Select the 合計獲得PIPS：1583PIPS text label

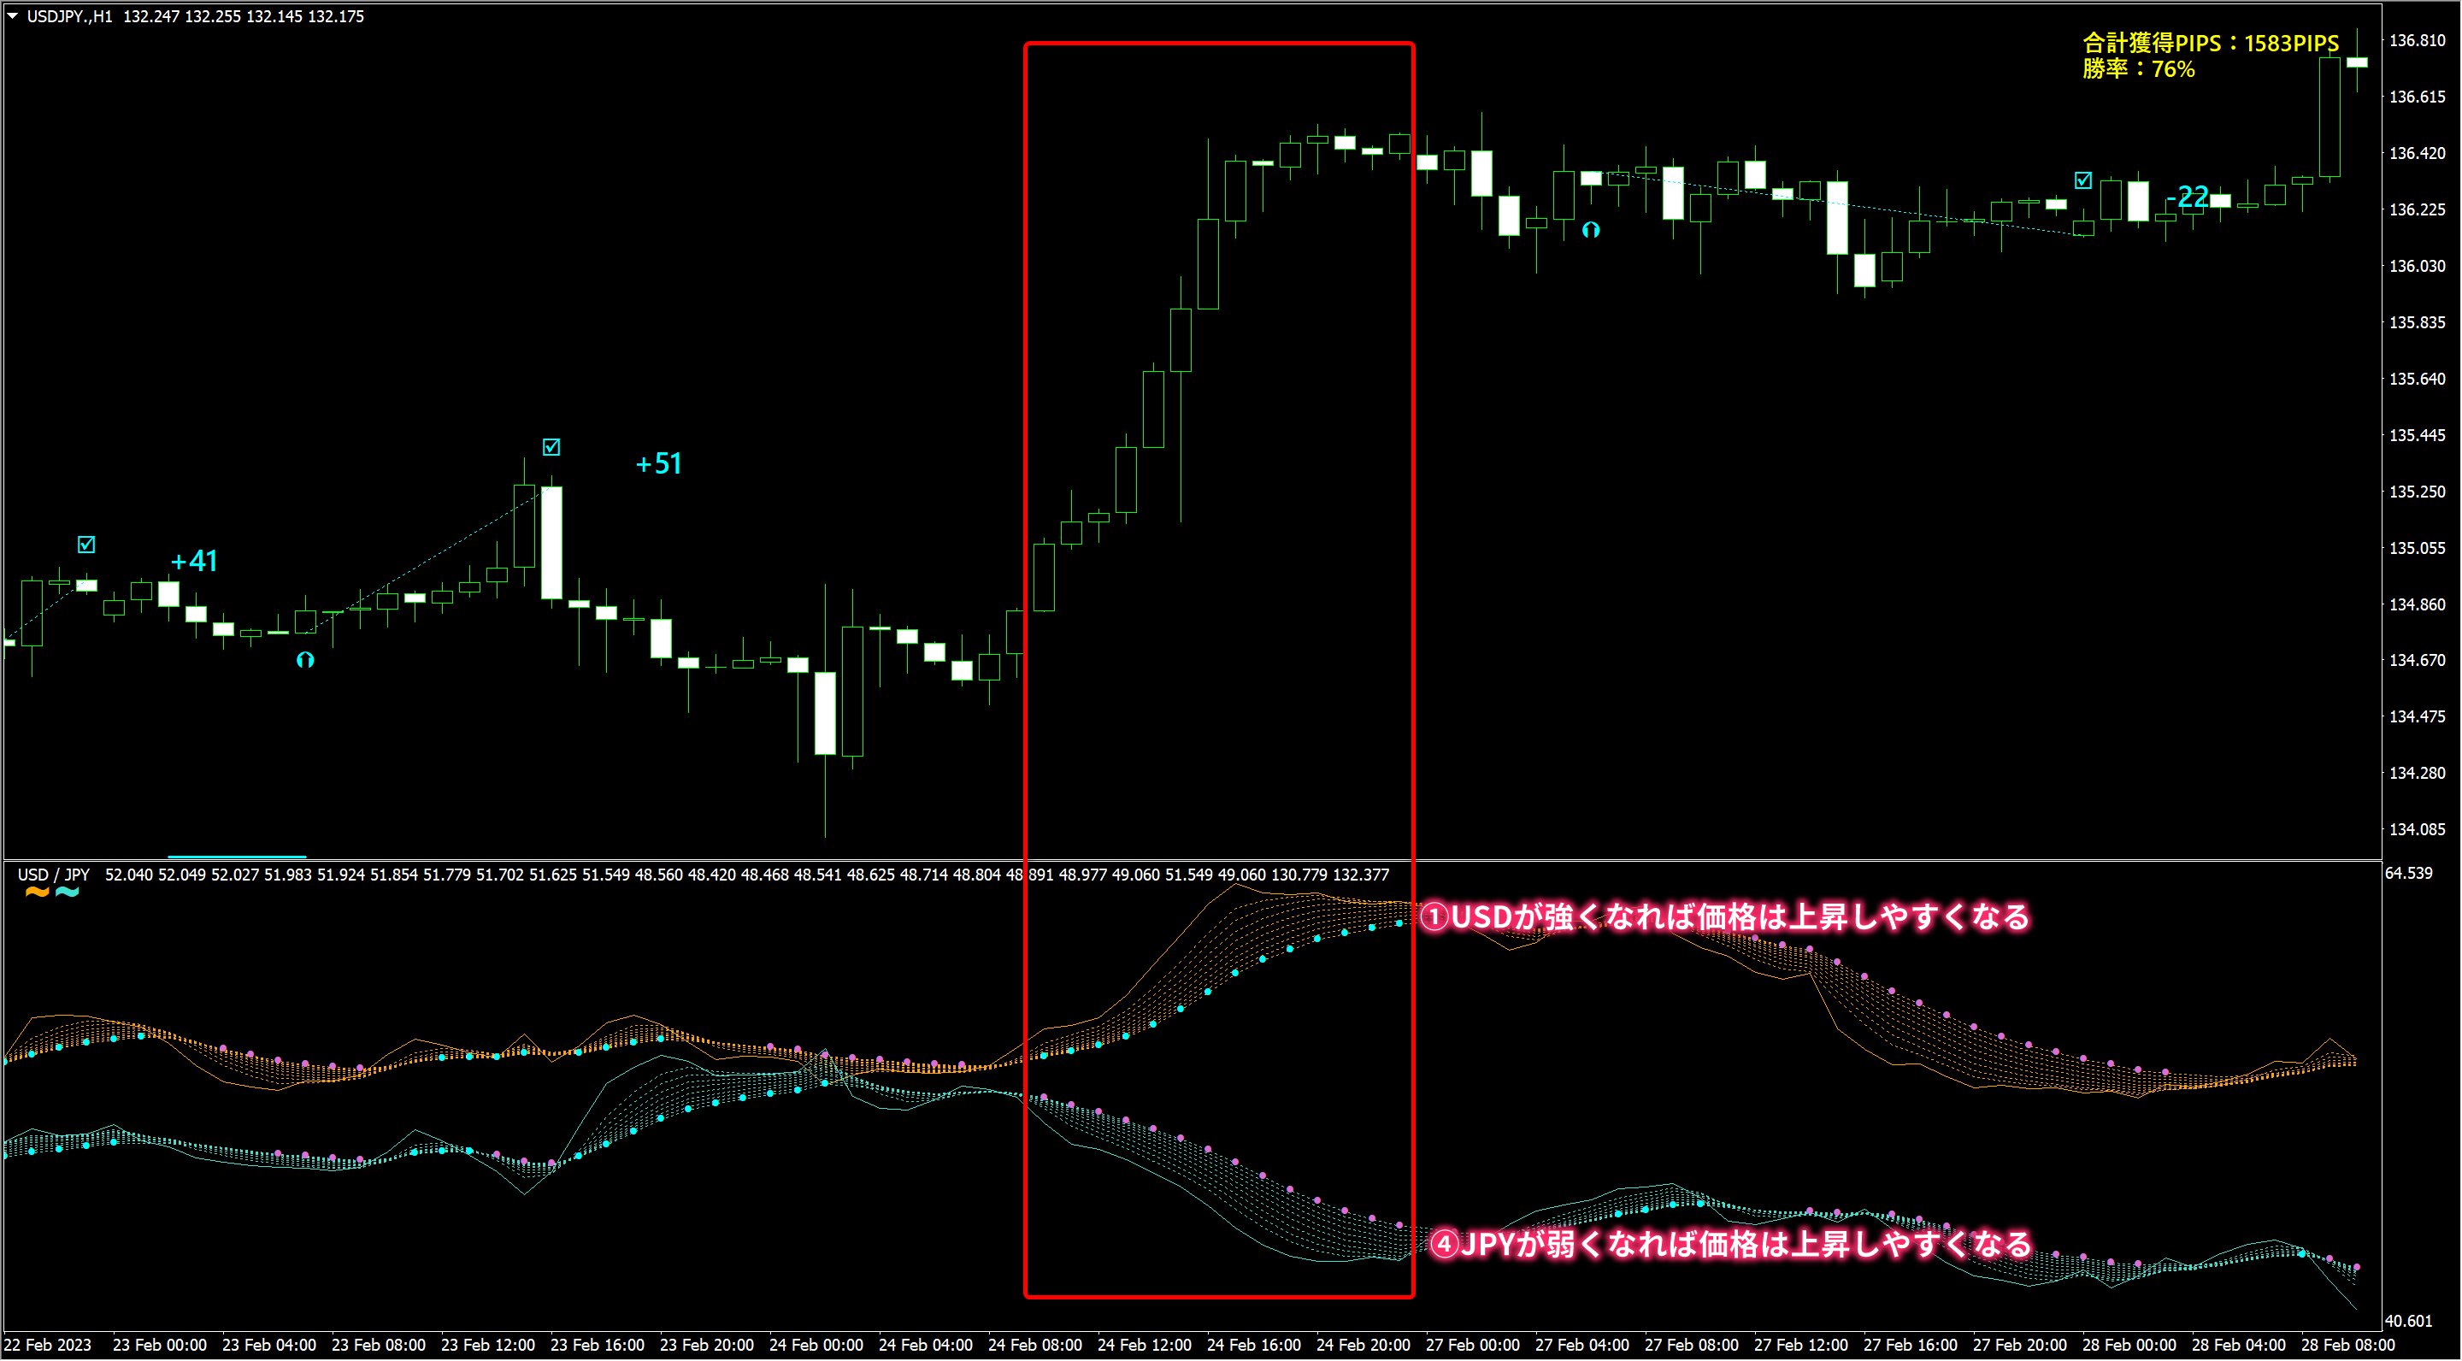pos(2211,43)
